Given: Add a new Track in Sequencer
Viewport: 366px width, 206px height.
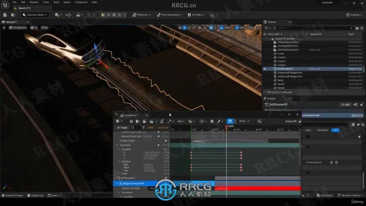Looking at the screenshot, I should [122, 128].
